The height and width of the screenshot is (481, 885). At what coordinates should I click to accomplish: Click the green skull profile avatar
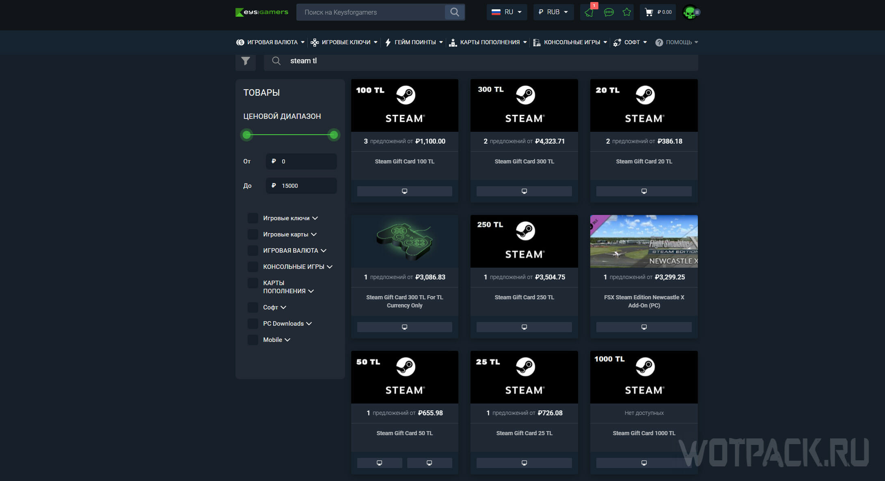click(x=690, y=12)
